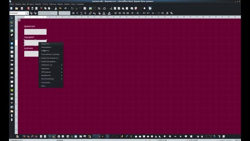This screenshot has width=250, height=141.
Task: Toggle superscript formatting
Action: coord(90,13)
